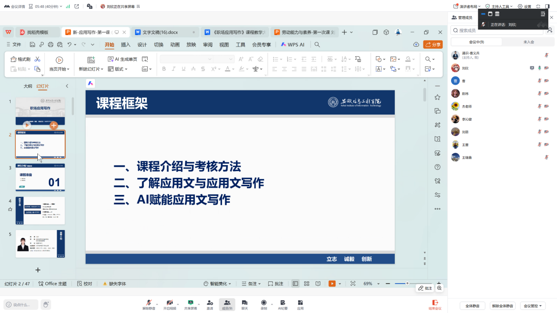Click the orange 分享 share button

[x=433, y=44]
